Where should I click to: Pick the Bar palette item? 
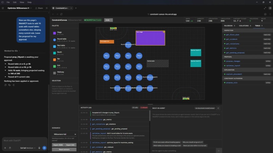click(64, 59)
